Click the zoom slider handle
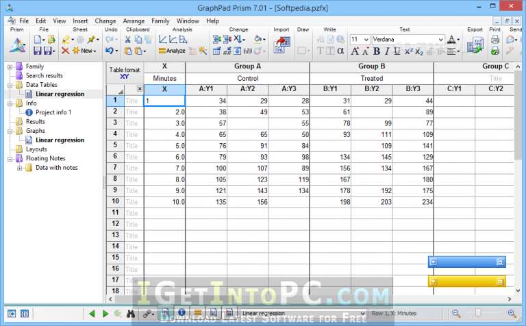The width and height of the screenshot is (526, 326). click(478, 313)
